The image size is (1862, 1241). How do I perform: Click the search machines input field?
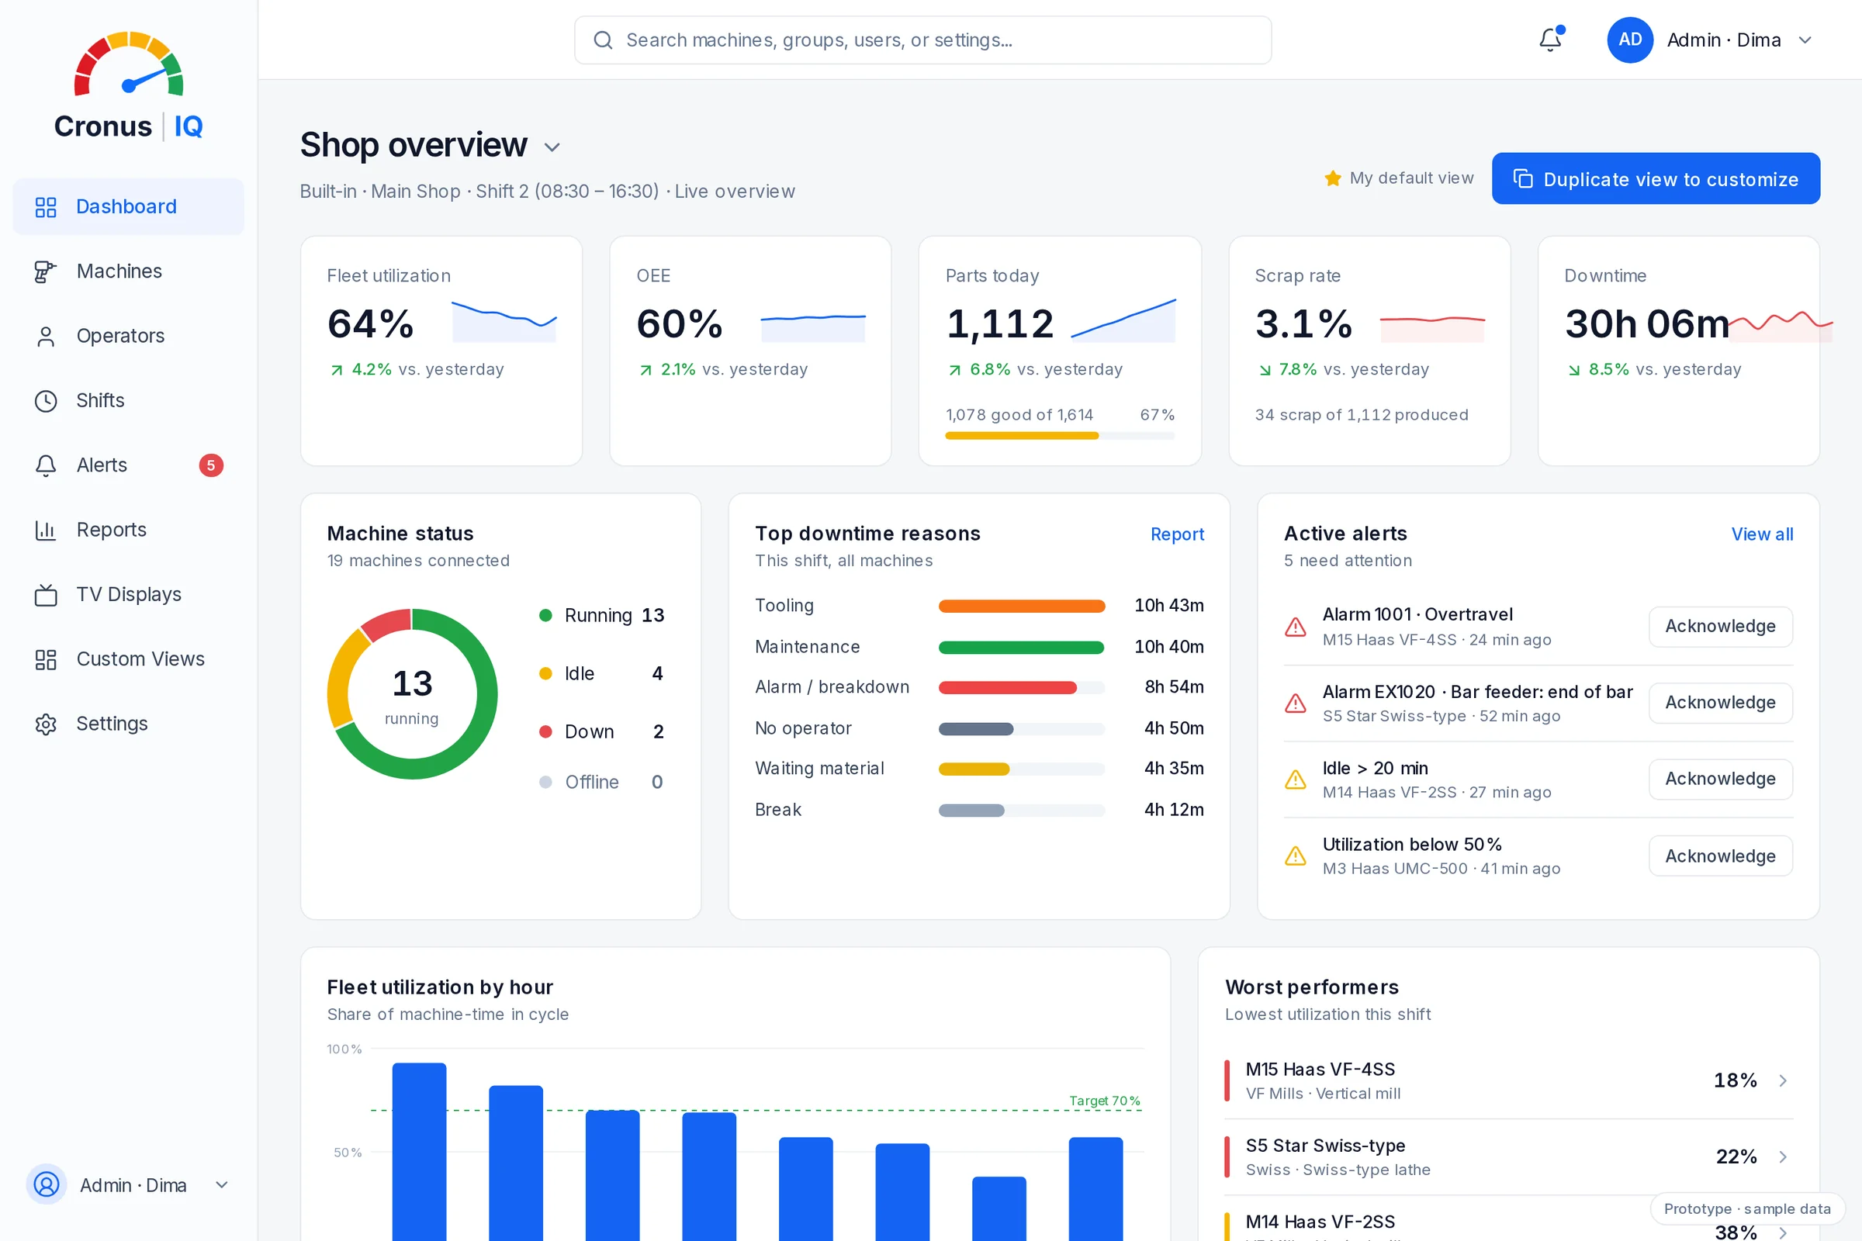(x=922, y=40)
